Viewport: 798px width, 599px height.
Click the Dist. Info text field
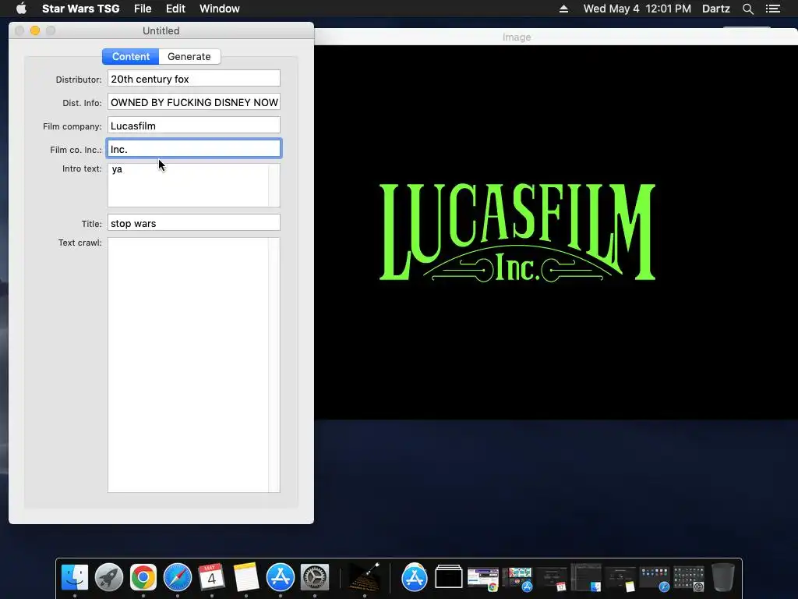click(194, 102)
